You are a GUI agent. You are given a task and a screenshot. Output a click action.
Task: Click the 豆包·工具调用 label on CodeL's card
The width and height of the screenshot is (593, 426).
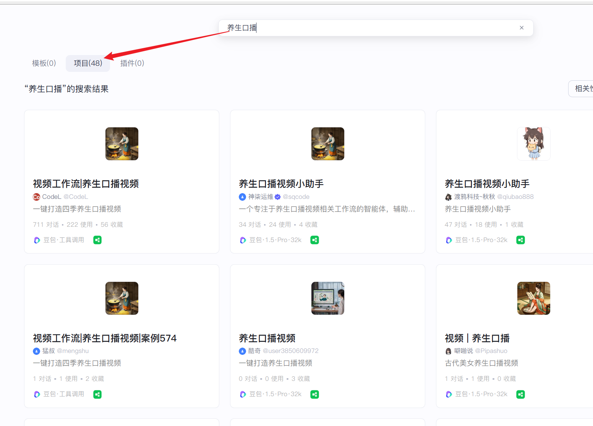coord(64,240)
